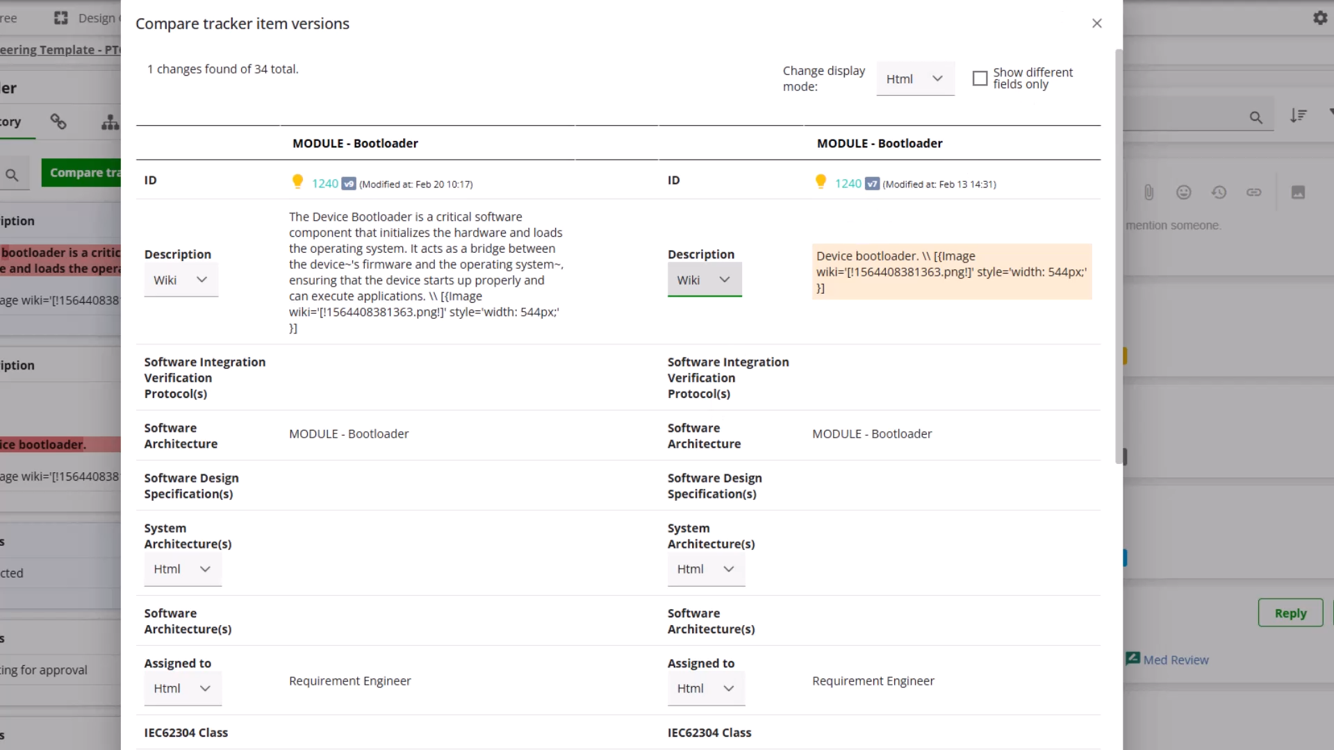Image resolution: width=1334 pixels, height=750 pixels.
Task: Toggle the lightbulb indicator on the right ID
Action: click(821, 181)
